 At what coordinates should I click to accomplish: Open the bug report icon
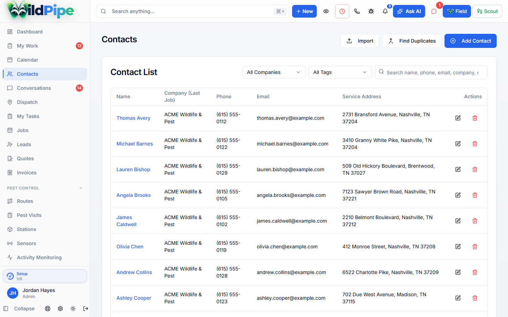(371, 11)
